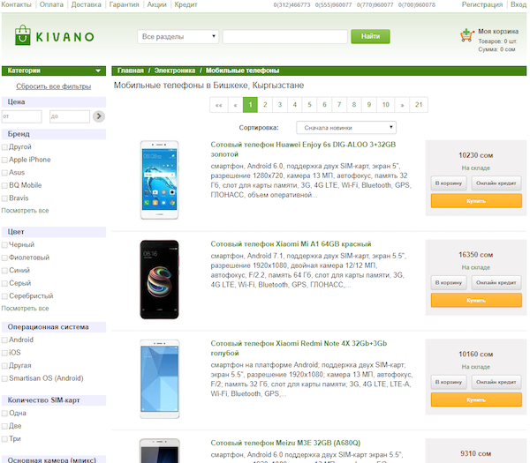Enable the BQ Mobile brand filter

click(4, 185)
